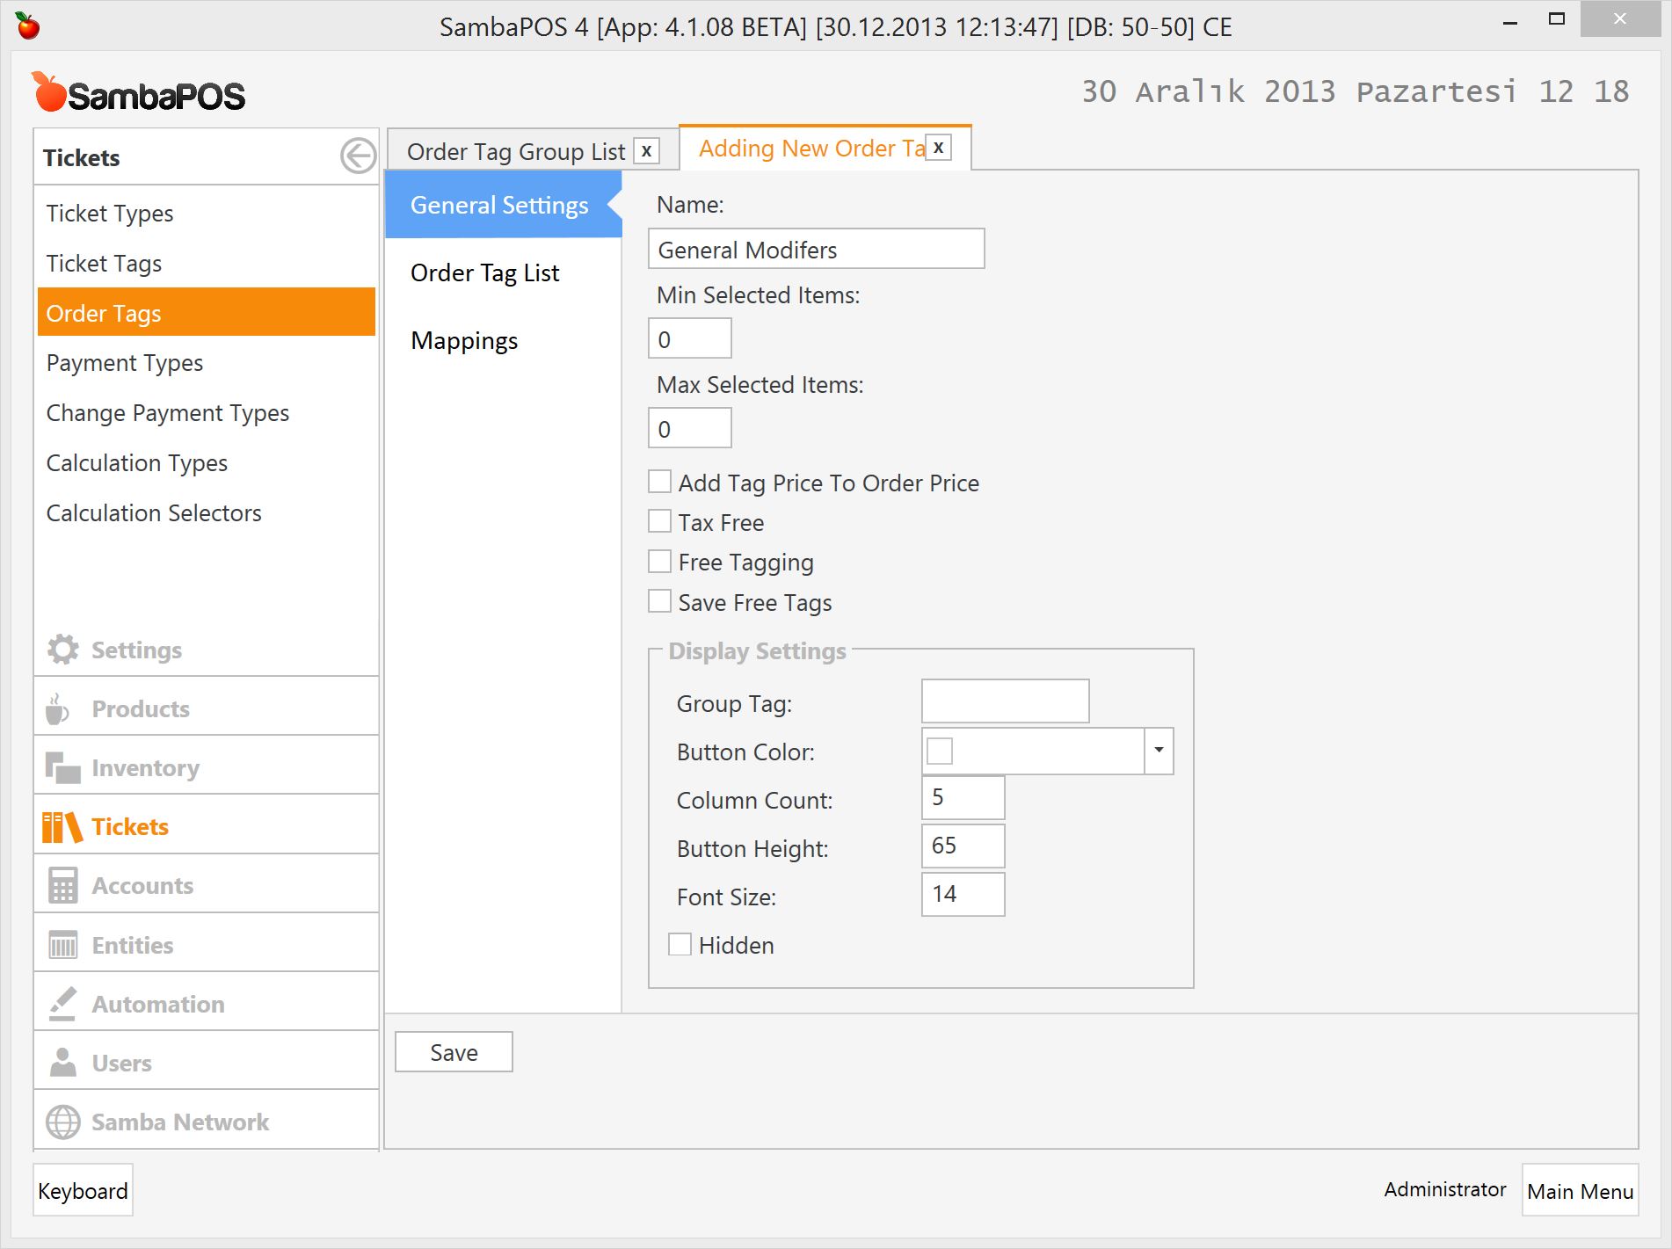
Task: Click the Min Selected Items field
Action: click(690, 338)
